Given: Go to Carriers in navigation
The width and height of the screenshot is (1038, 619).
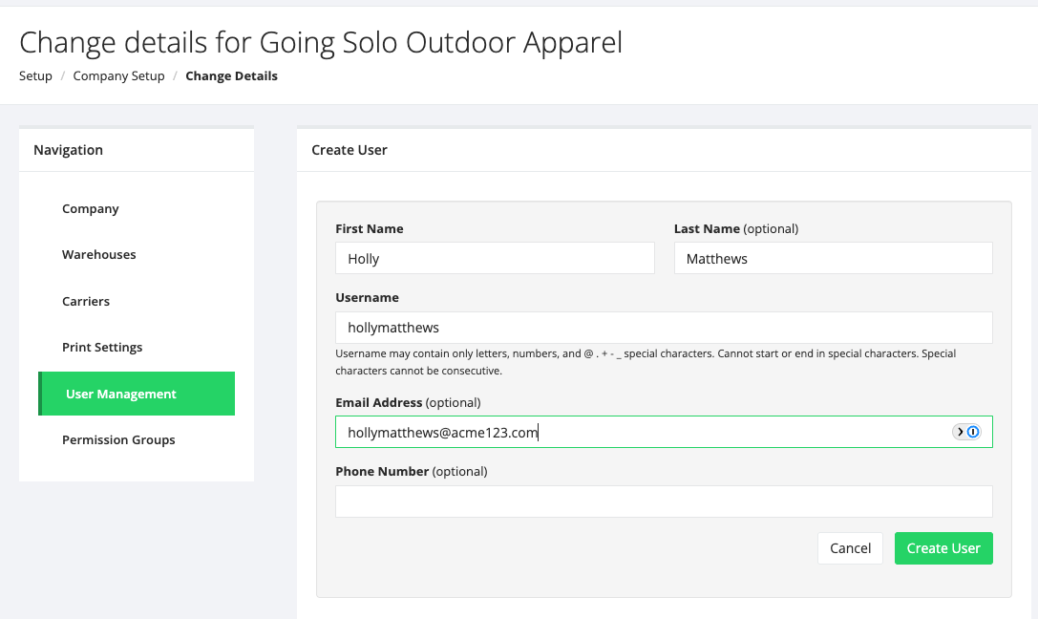Looking at the screenshot, I should (x=86, y=301).
